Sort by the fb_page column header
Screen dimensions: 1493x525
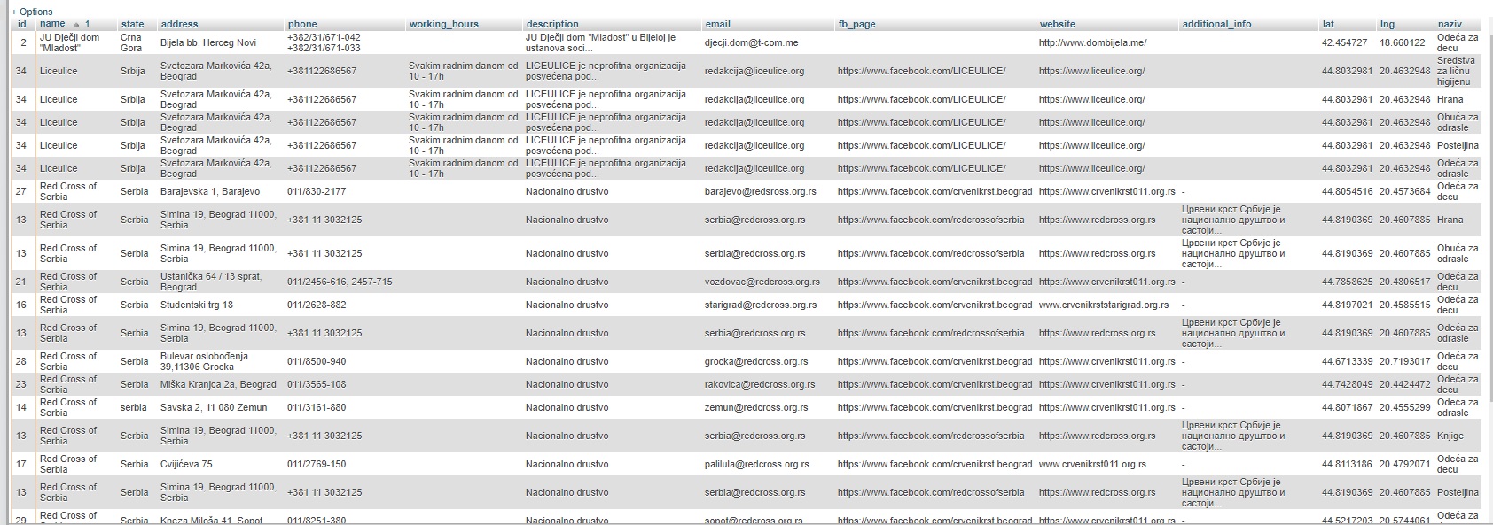click(x=856, y=24)
